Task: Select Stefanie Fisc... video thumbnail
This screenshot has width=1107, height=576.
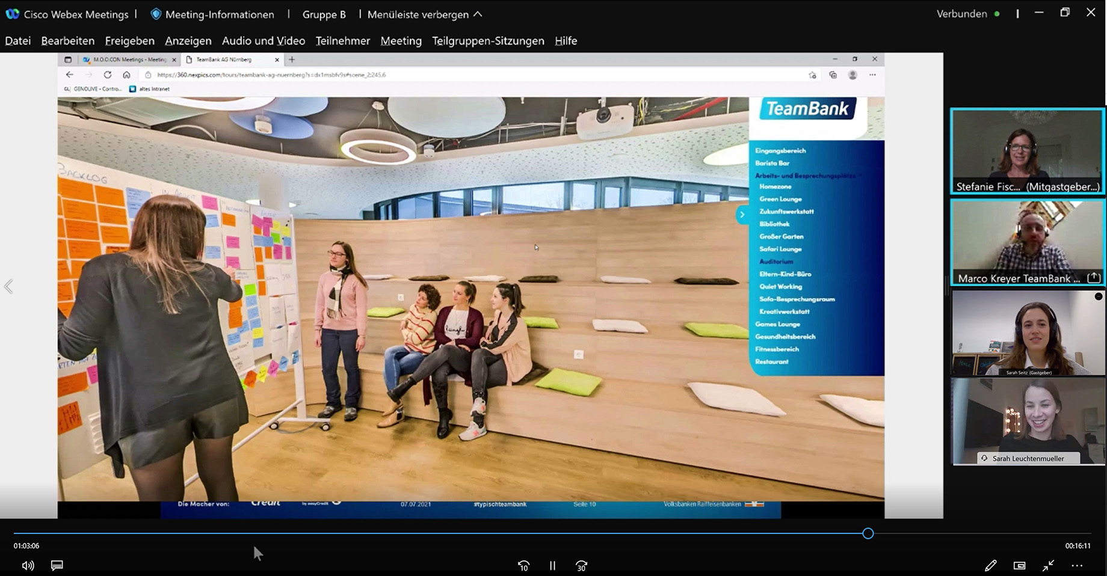Action: 1028,151
